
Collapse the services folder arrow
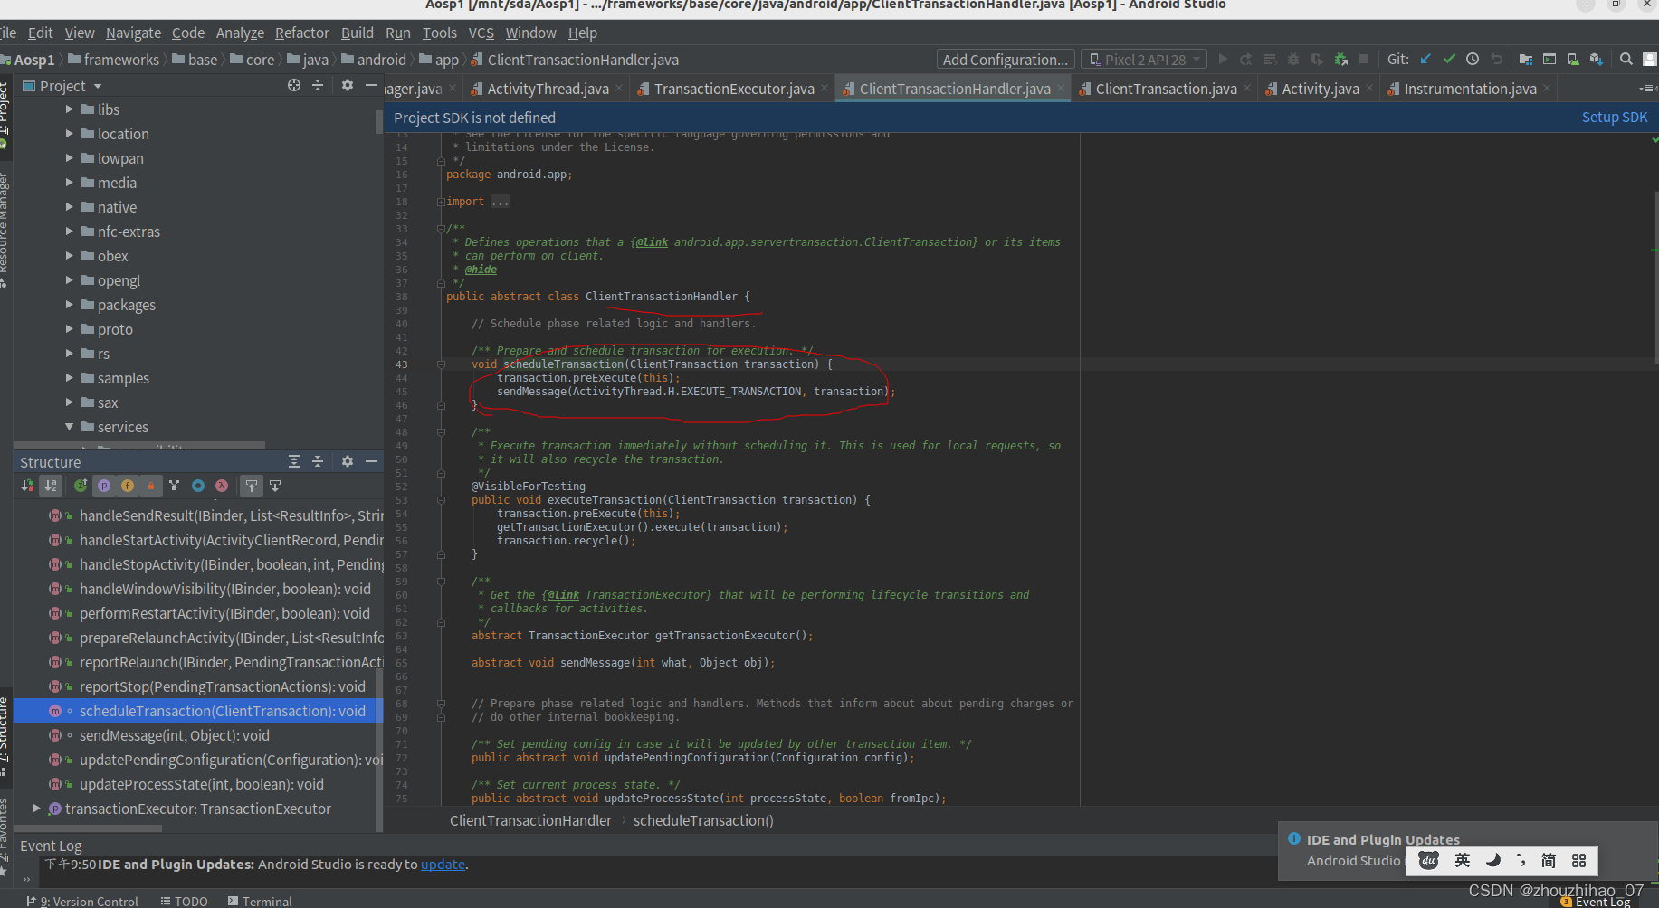point(70,427)
